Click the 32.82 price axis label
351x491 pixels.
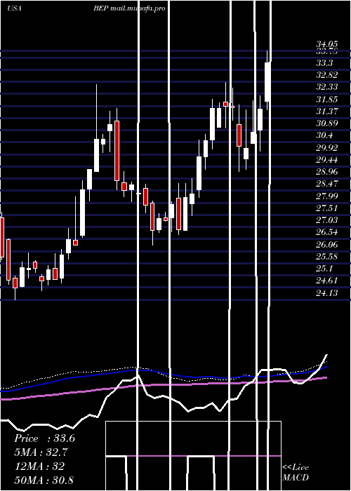(x=326, y=74)
